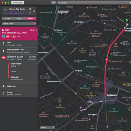Image resolution: width=131 pixels, height=131 pixels.
Task: Click the Karlsplatz station red dot
Action: 105,94
